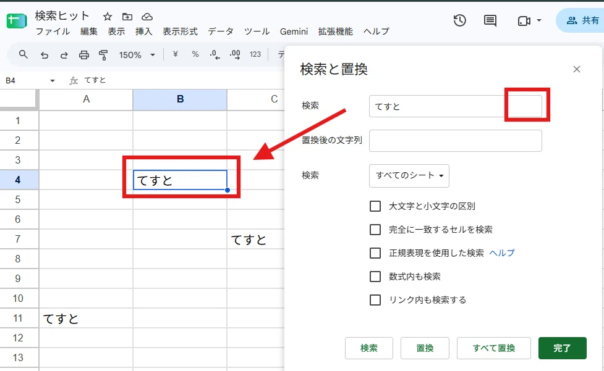Enable 大文字と小文字の区別 checkbox
The height and width of the screenshot is (371, 604).
(375, 206)
